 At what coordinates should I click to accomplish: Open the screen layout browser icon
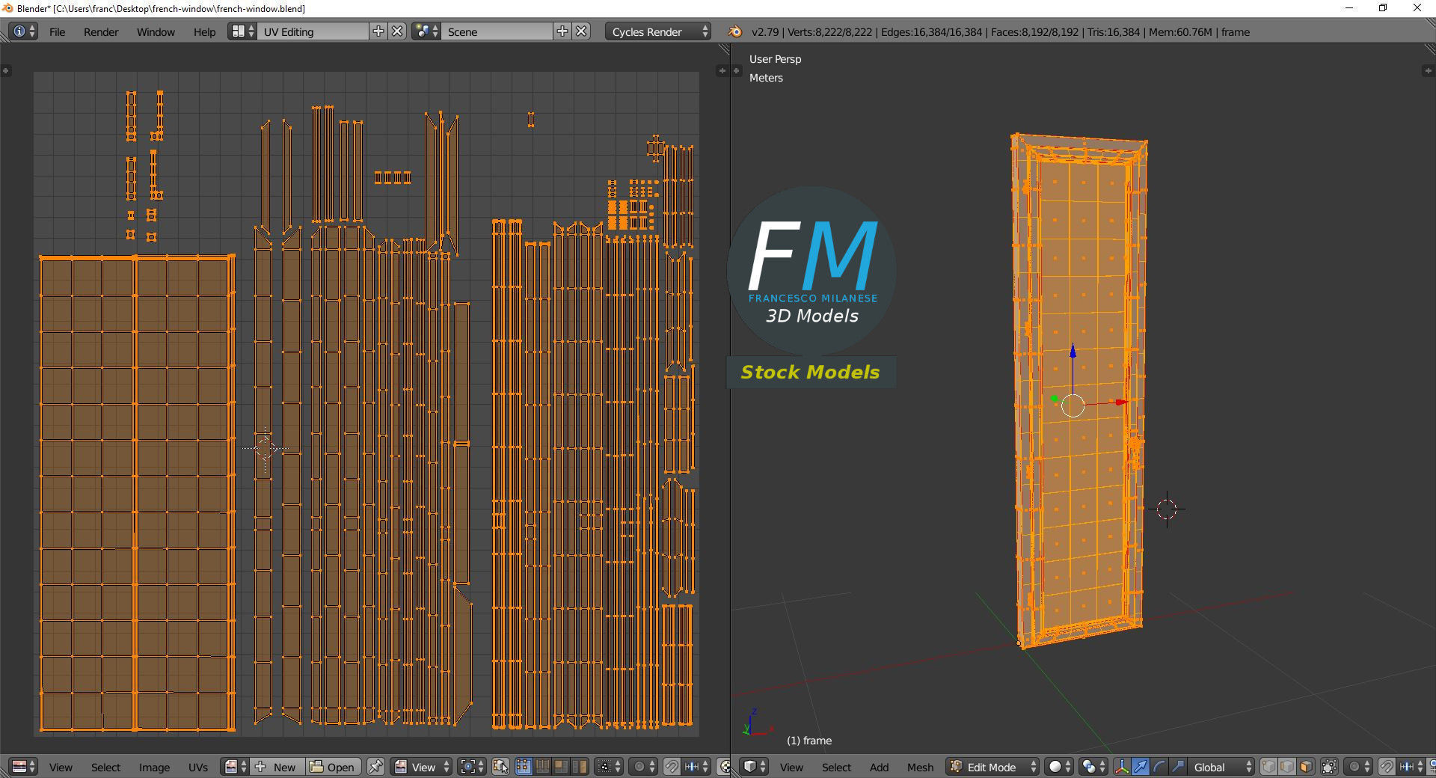(243, 31)
